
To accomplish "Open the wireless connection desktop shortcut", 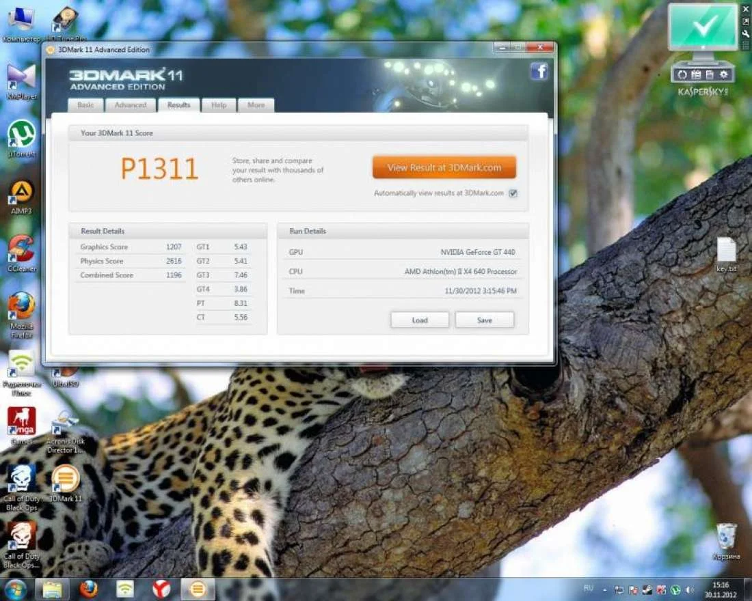I will click(x=22, y=373).
